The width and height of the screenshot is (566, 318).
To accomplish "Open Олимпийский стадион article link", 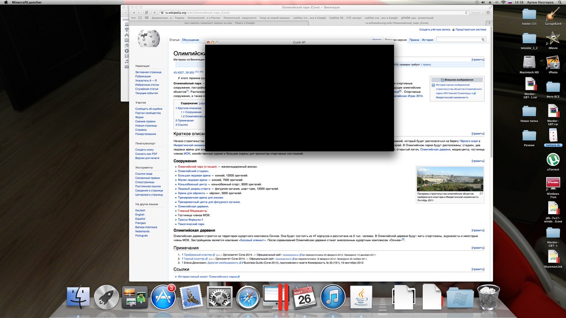I will click(193, 171).
